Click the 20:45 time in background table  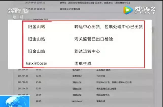click(39, 101)
